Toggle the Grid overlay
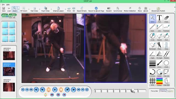The height and width of the screenshot is (99, 176). [152, 82]
